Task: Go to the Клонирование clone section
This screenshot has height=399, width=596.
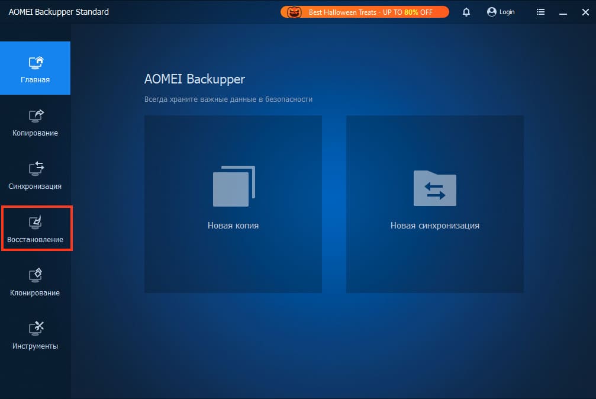Action: 35,281
